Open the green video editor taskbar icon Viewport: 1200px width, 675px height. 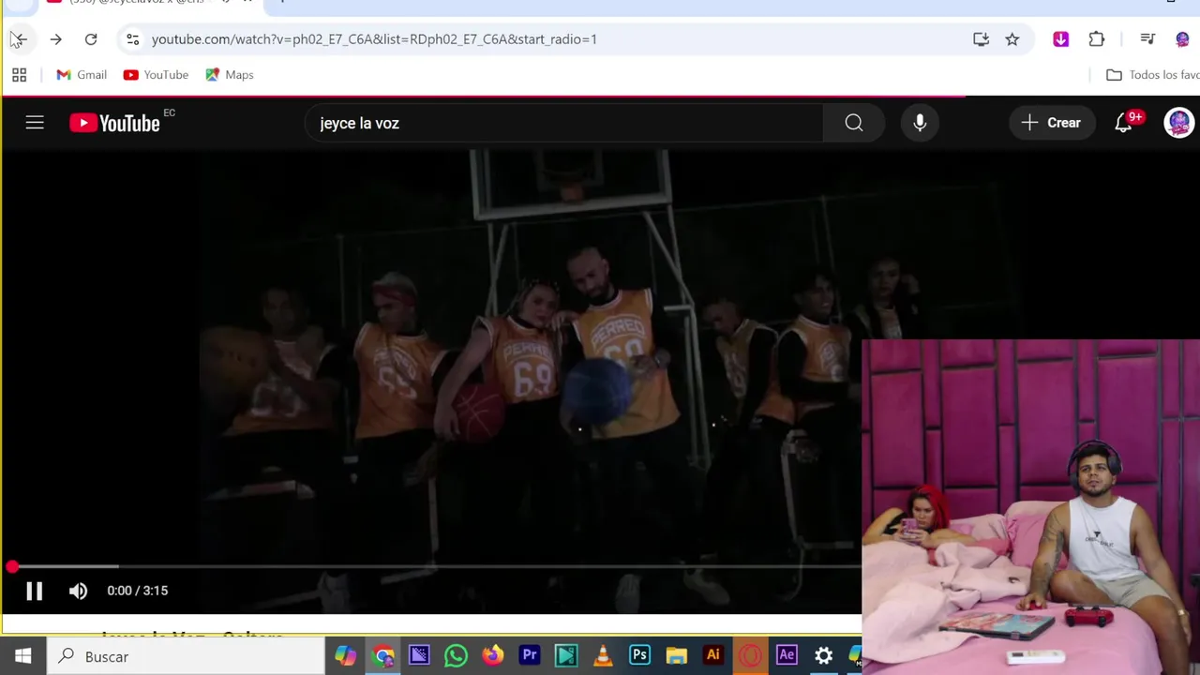click(x=566, y=656)
